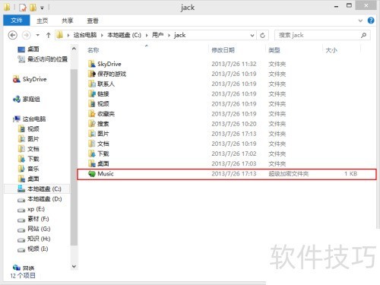Open the recent locations dropdown arrow

click(38, 35)
